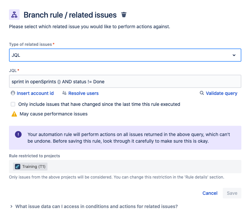Click into the JQL query text field

point(125,81)
